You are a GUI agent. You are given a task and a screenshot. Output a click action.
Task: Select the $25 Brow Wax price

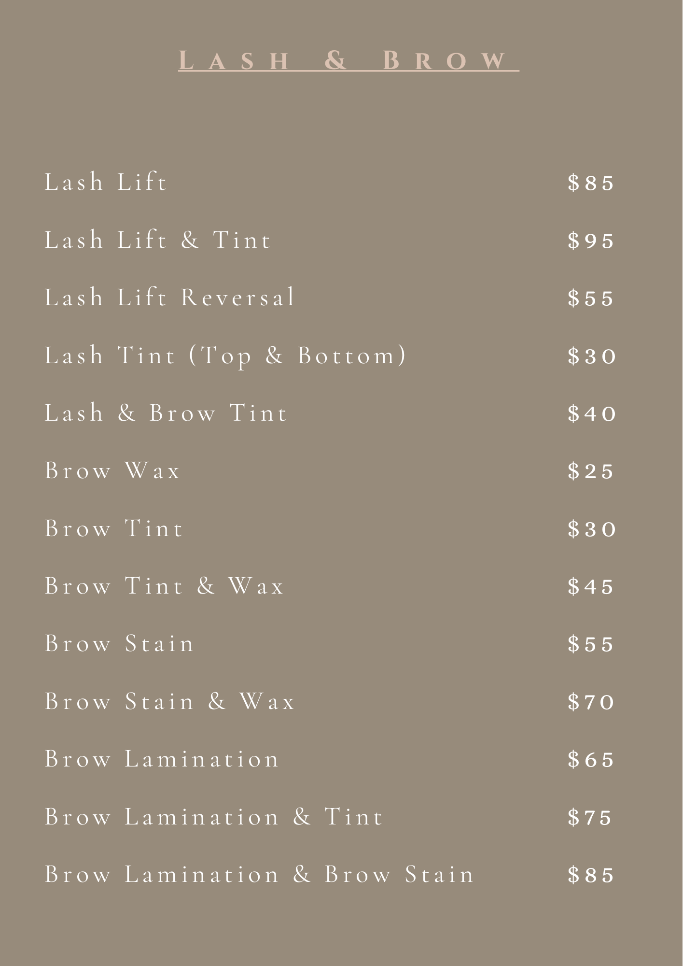coord(591,471)
